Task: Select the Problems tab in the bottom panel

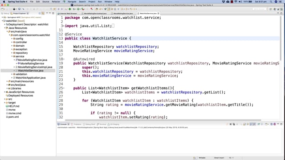Action: click(76, 124)
